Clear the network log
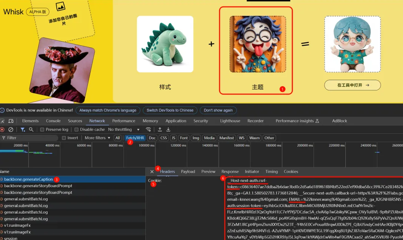Viewport: 403px width, 240px height. pos(11,129)
